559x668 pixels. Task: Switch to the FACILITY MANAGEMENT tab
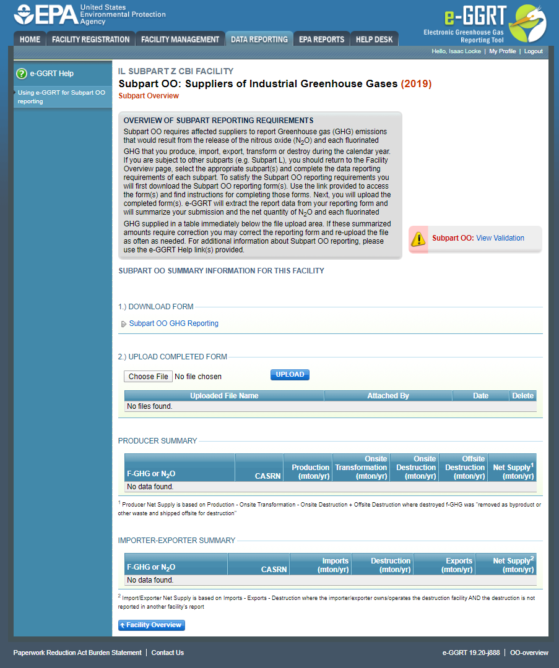[x=180, y=39]
